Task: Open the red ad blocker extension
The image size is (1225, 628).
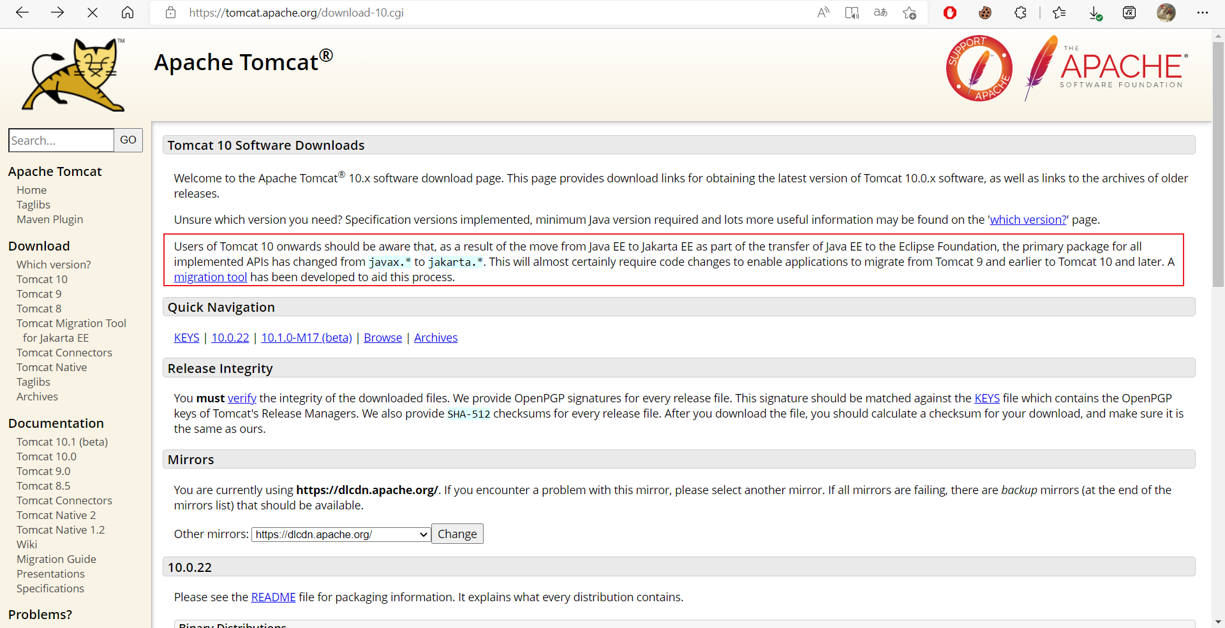Action: [950, 13]
